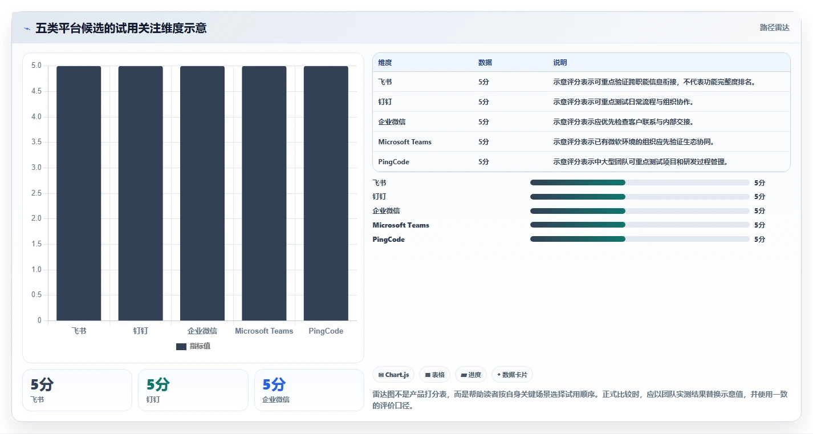Click the 企业微信 description about 客户联系

pyautogui.click(x=623, y=122)
